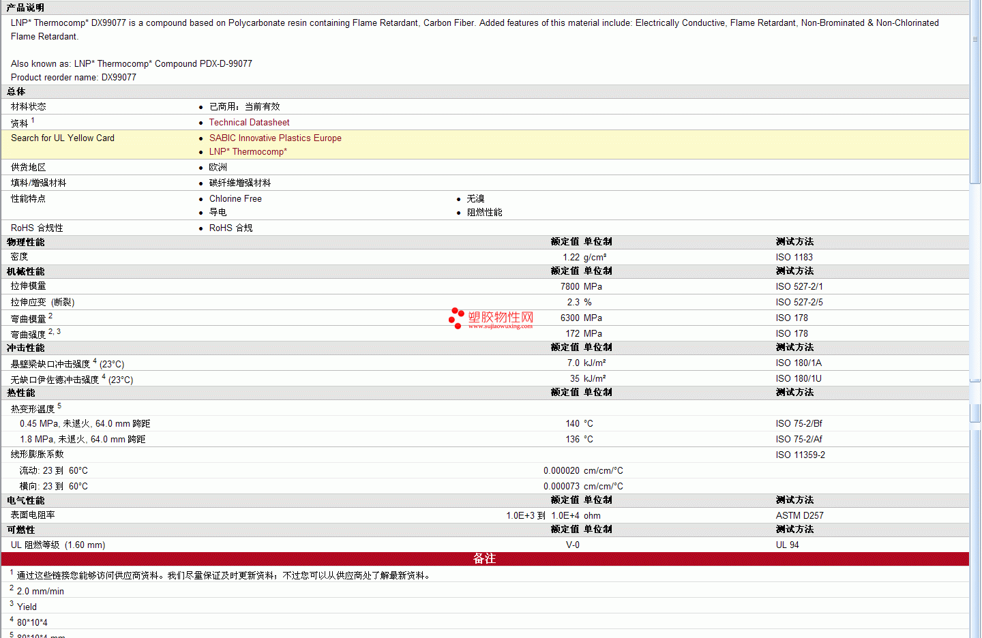The width and height of the screenshot is (982, 638).
Task: Select the test method ISO 527-2/1
Action: [799, 287]
